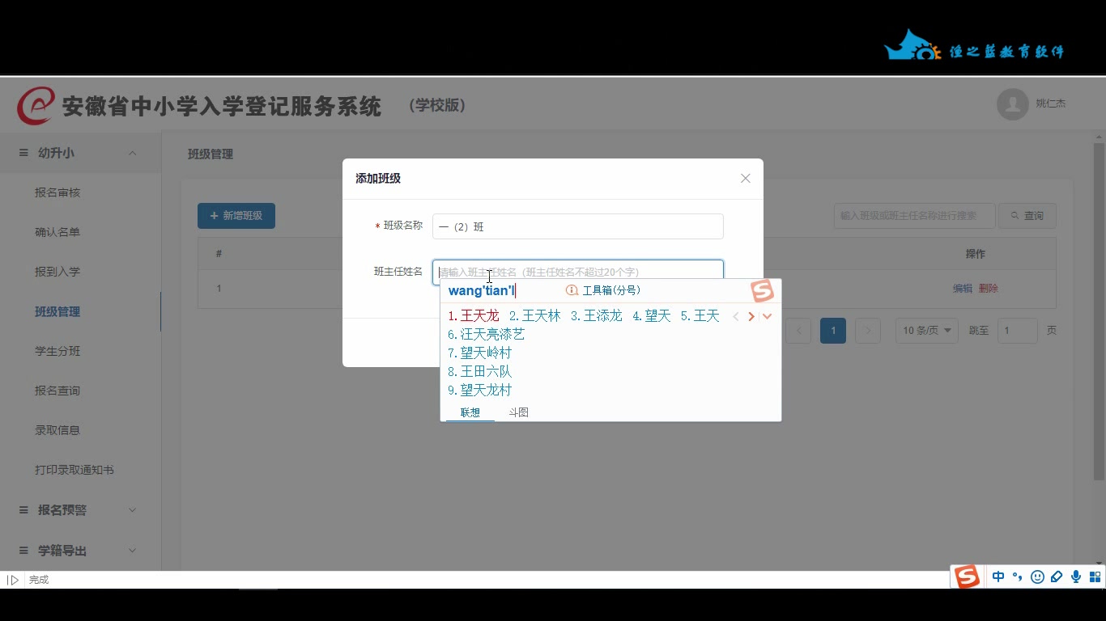Switch to 斗图 tab in candidate window
This screenshot has width=1106, height=621.
pyautogui.click(x=519, y=412)
